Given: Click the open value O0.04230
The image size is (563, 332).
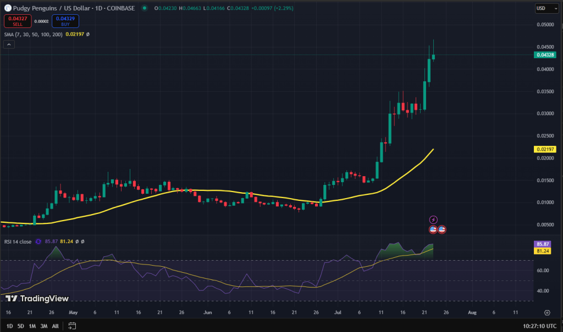Looking at the screenshot, I should pos(165,8).
